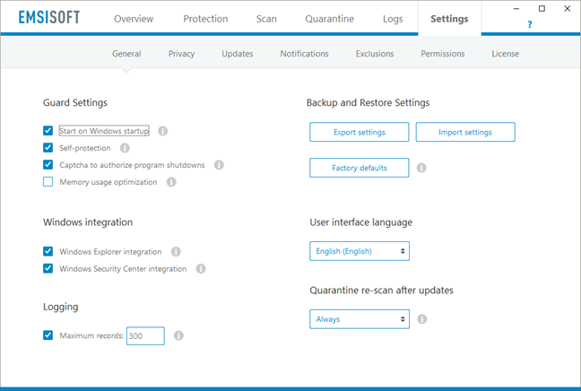View the Logs tab

[393, 19]
